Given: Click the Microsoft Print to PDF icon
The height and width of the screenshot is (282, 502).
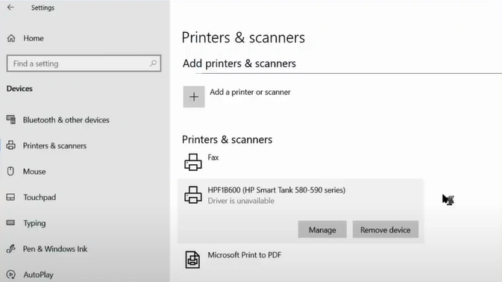Looking at the screenshot, I should pyautogui.click(x=192, y=260).
